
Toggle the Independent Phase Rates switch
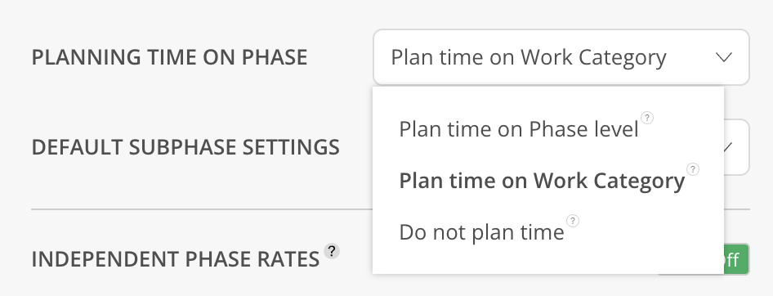coord(736,259)
